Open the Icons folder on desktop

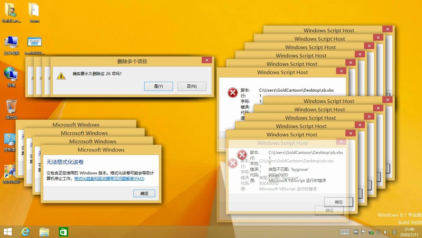pyautogui.click(x=34, y=12)
